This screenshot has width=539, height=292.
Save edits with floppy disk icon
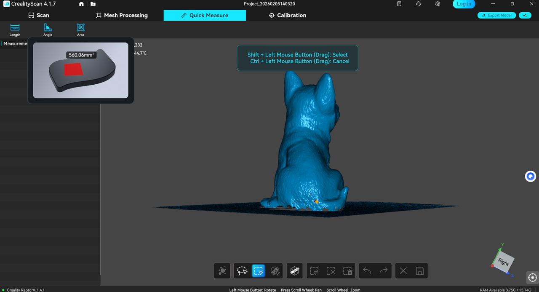(419, 271)
